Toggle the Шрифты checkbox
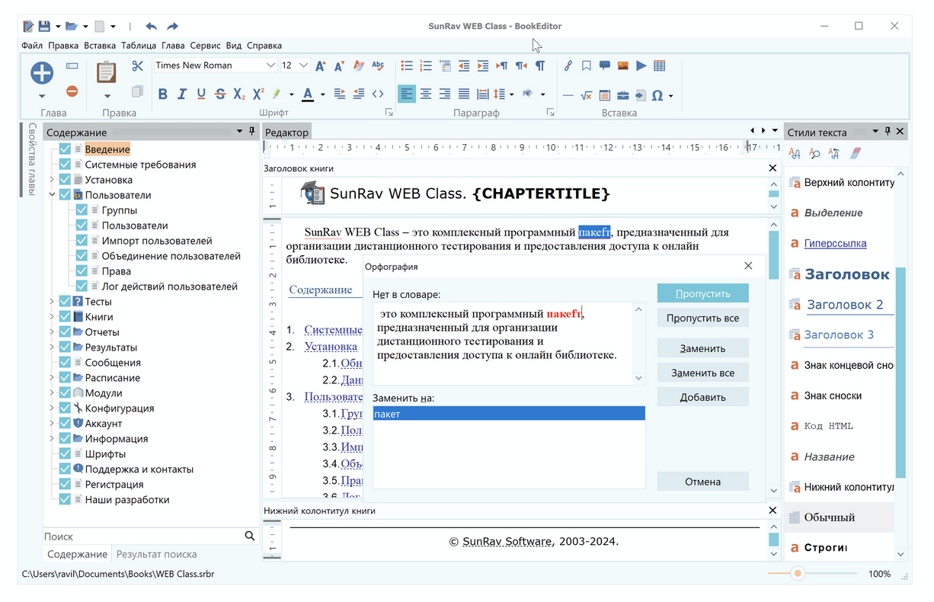The height and width of the screenshot is (602, 934). click(x=65, y=454)
